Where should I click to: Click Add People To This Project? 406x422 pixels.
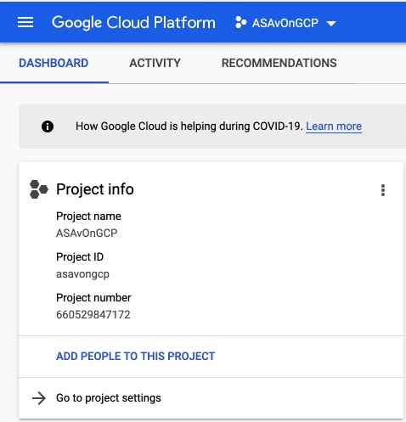136,356
